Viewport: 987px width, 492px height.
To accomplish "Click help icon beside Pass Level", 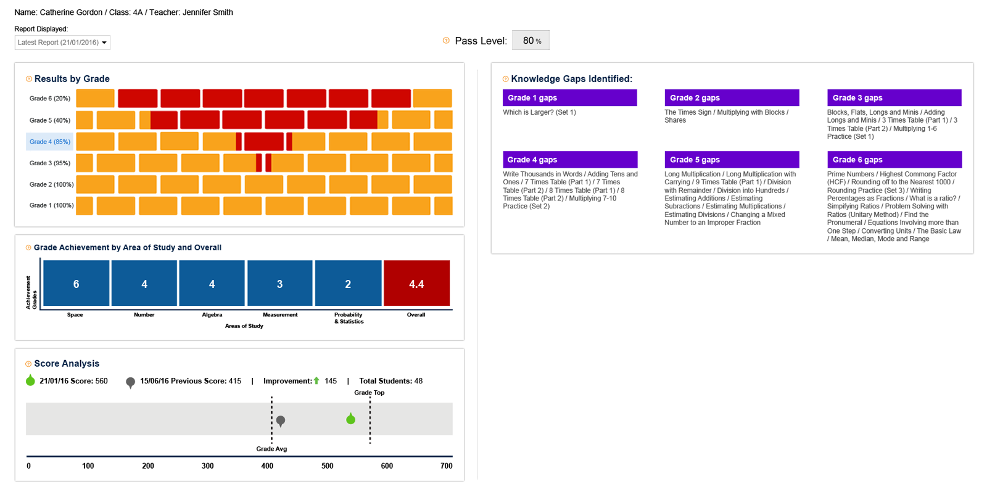I will 446,41.
